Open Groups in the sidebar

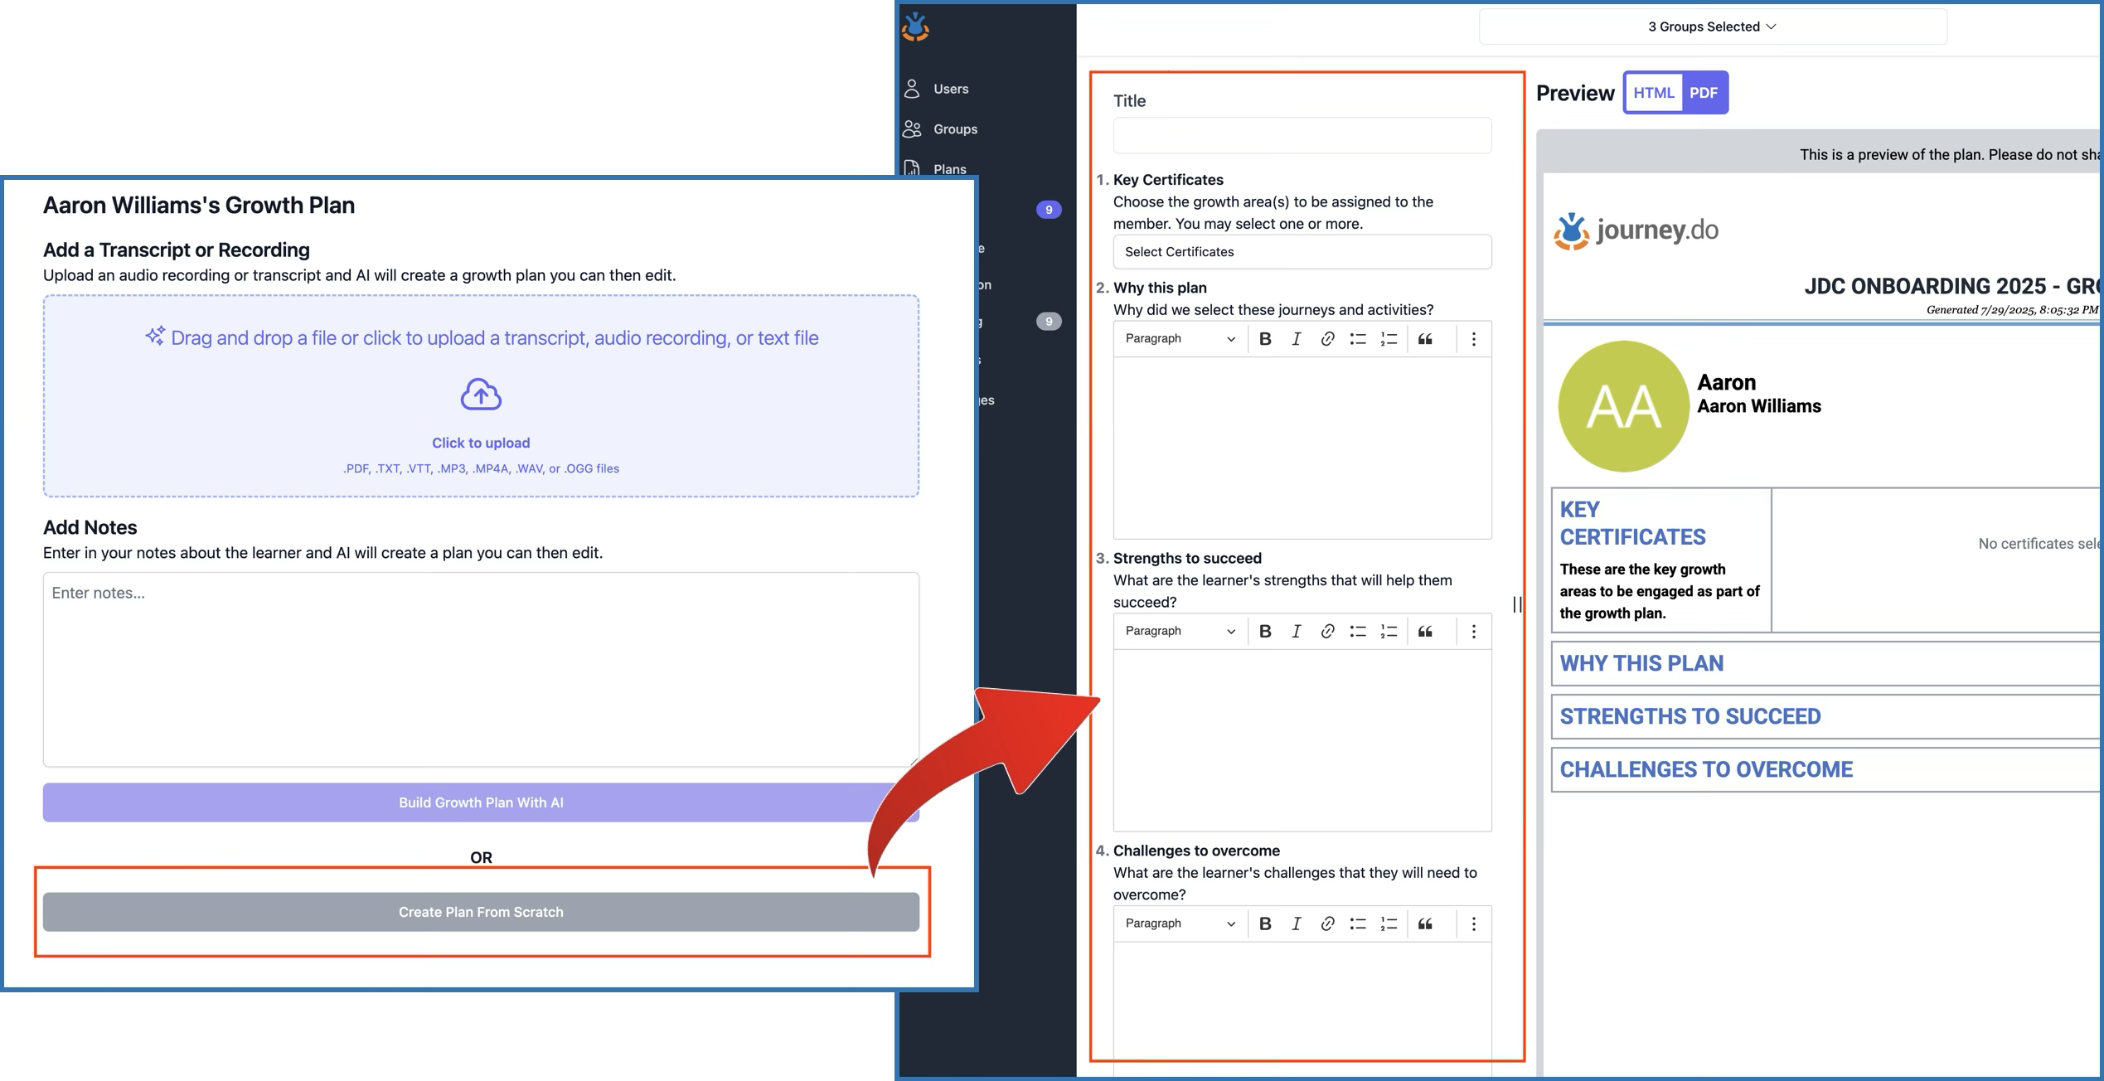click(954, 129)
